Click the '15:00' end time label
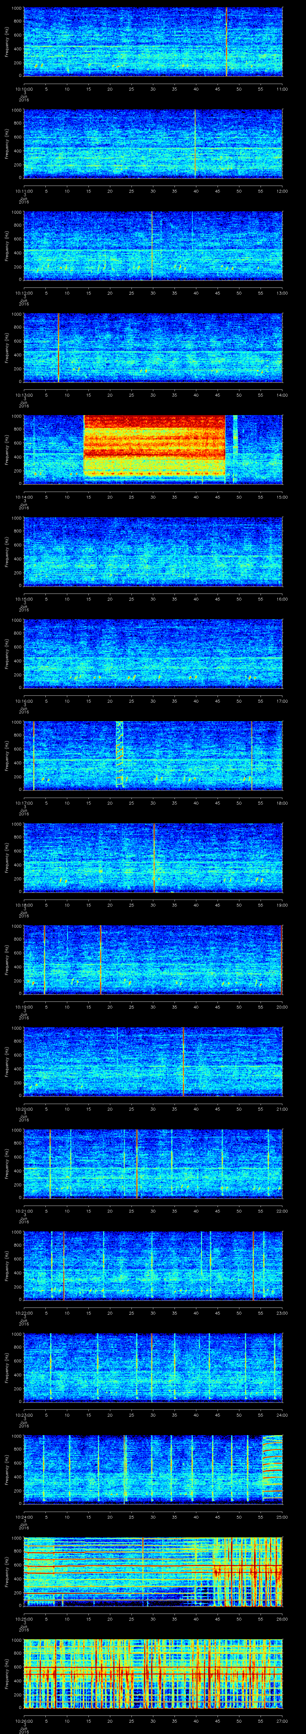The height and width of the screenshot is (1734, 306). coord(282,496)
